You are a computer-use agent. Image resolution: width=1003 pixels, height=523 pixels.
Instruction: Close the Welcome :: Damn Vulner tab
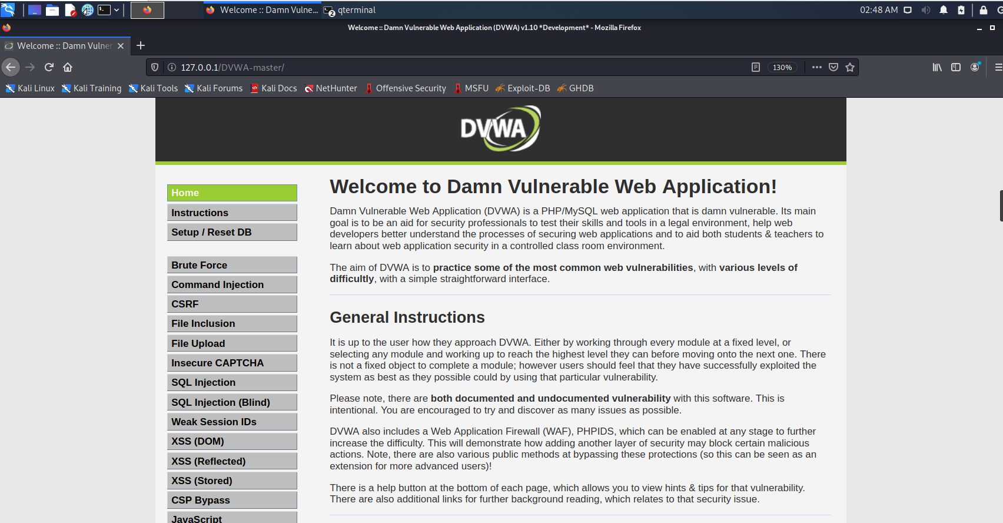121,46
